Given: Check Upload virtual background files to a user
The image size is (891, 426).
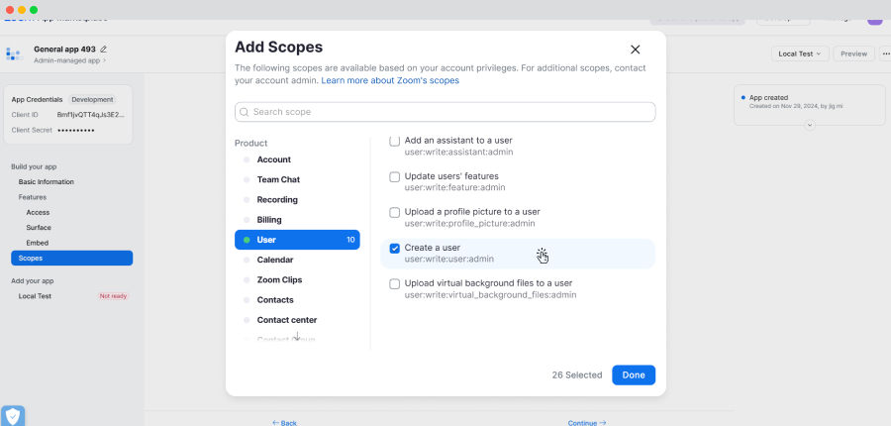Looking at the screenshot, I should click(x=394, y=283).
